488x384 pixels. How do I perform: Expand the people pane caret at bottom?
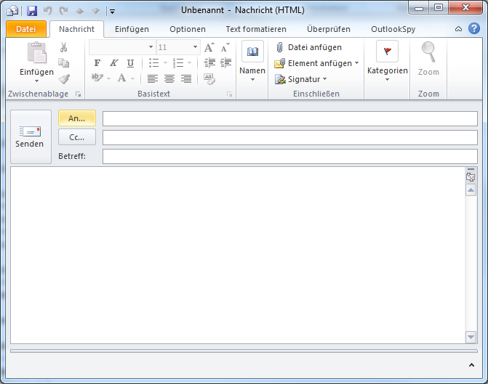471,365
